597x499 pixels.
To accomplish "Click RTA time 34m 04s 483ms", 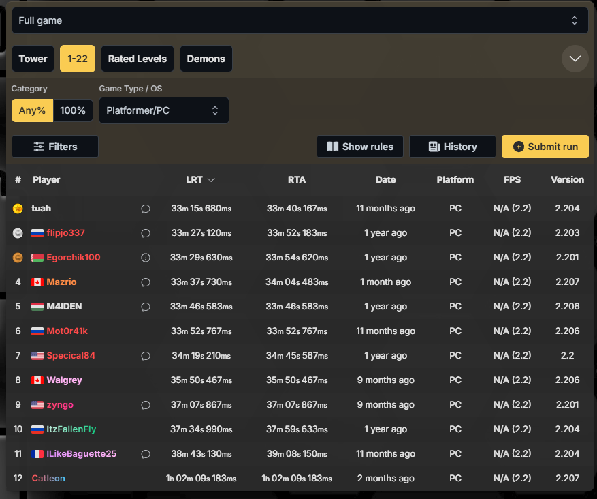I will pyautogui.click(x=297, y=282).
